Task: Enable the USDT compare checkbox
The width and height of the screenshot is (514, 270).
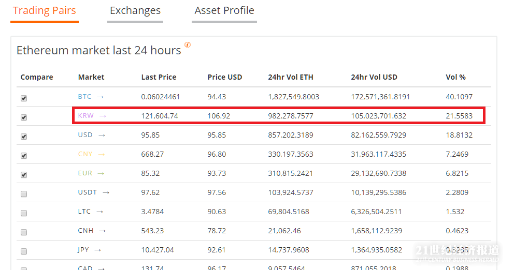Action: [24, 194]
